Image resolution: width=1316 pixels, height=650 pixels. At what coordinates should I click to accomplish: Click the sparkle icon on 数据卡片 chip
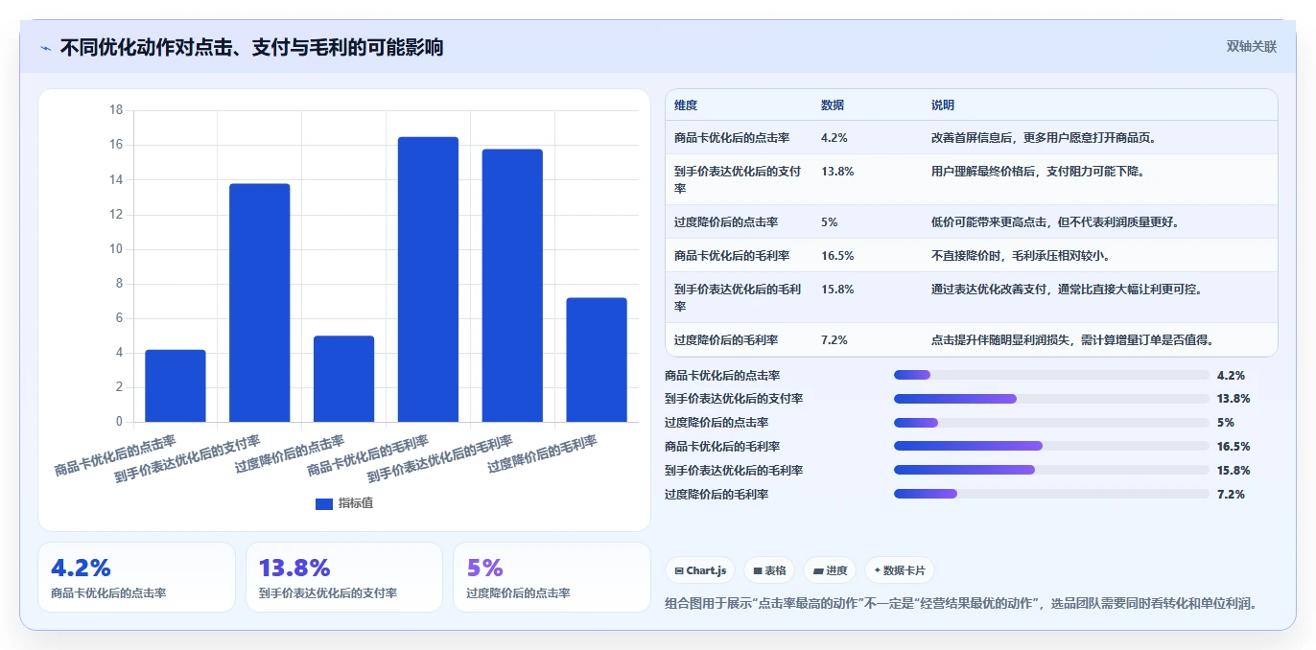[x=877, y=570]
